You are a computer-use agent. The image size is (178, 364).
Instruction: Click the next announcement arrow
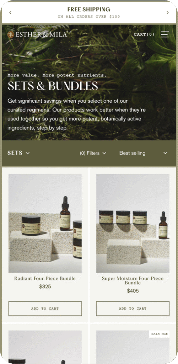pyautogui.click(x=168, y=12)
